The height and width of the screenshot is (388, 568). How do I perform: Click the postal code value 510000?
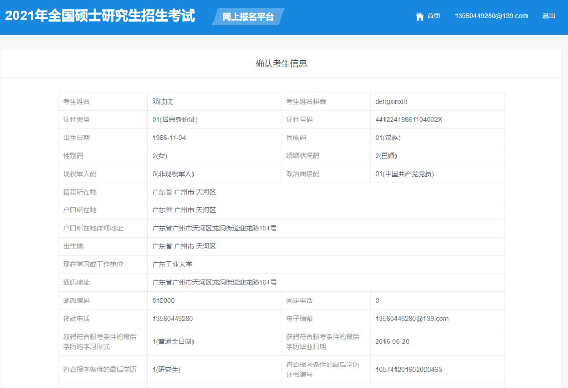pyautogui.click(x=163, y=301)
